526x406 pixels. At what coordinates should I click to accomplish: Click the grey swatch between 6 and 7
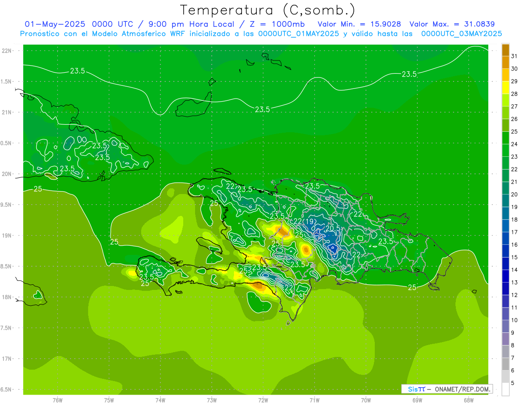pos(505,364)
